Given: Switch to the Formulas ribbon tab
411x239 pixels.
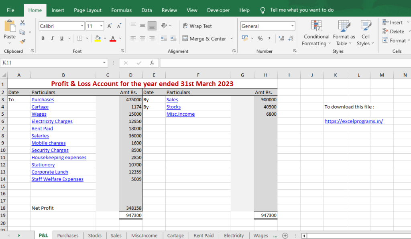Looking at the screenshot, I should tap(121, 10).
